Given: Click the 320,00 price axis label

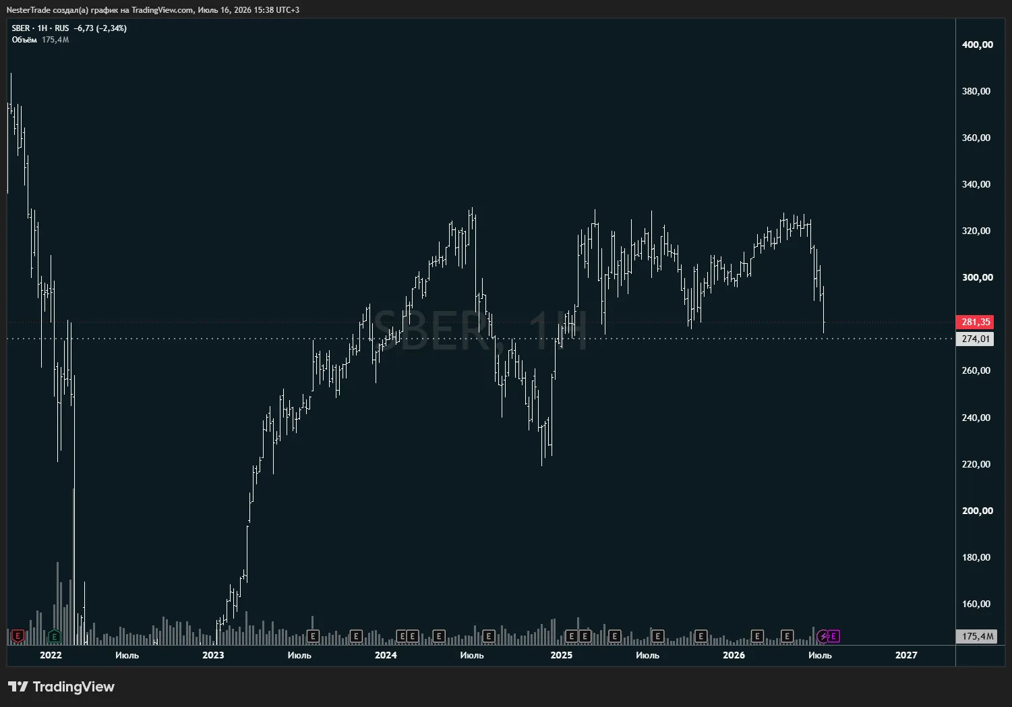Looking at the screenshot, I should pyautogui.click(x=977, y=231).
